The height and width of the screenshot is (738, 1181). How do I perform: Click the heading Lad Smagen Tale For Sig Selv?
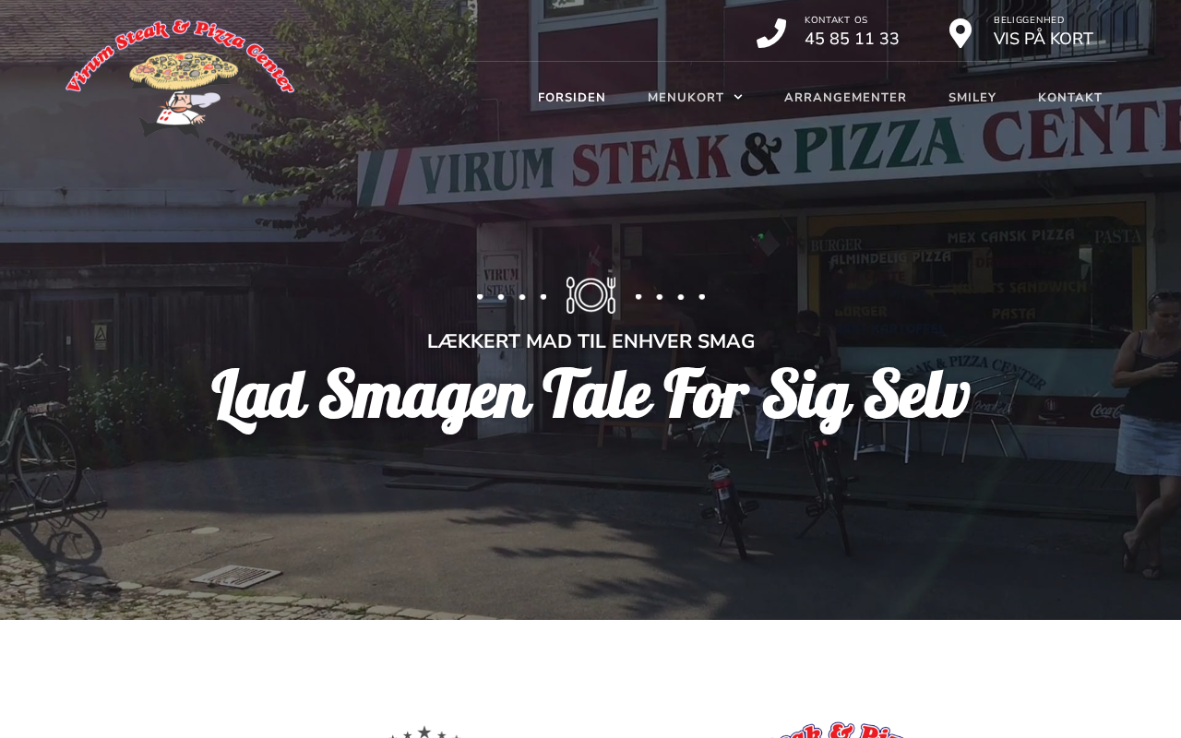590,397
